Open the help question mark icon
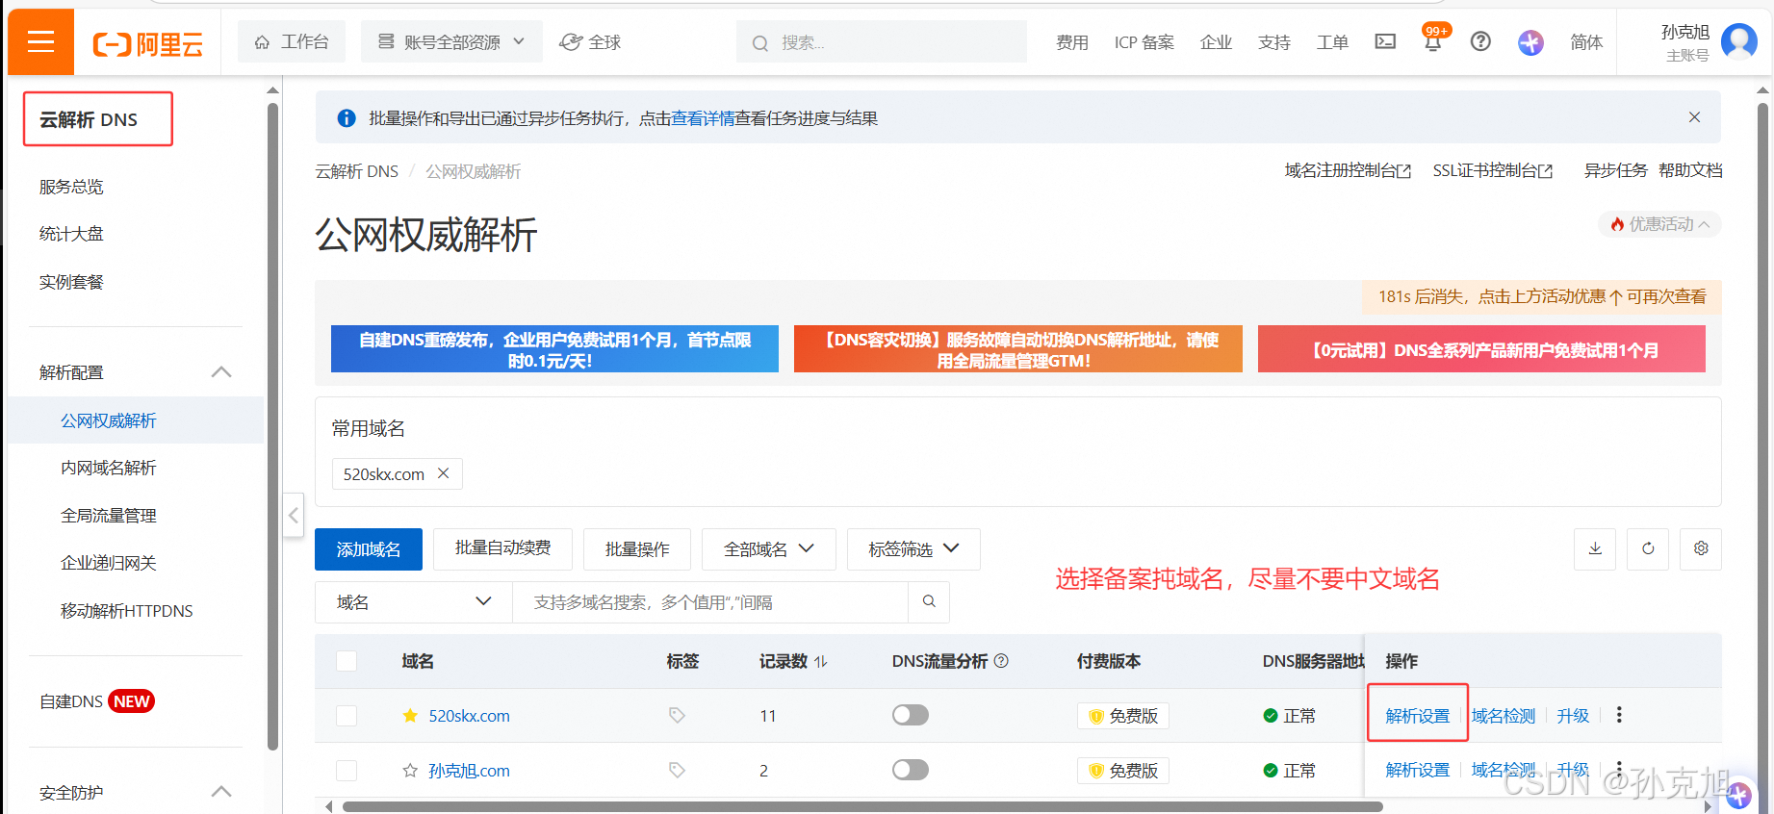The height and width of the screenshot is (814, 1774). point(1480,41)
